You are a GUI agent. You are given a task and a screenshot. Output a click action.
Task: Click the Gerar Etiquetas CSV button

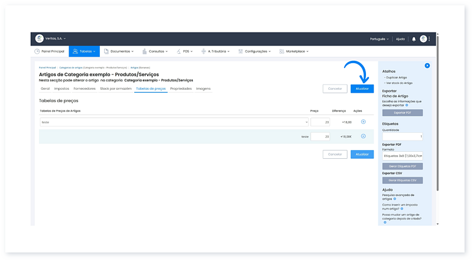(403, 180)
